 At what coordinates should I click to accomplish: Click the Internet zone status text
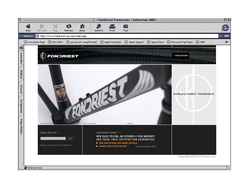pyautogui.click(x=35, y=168)
